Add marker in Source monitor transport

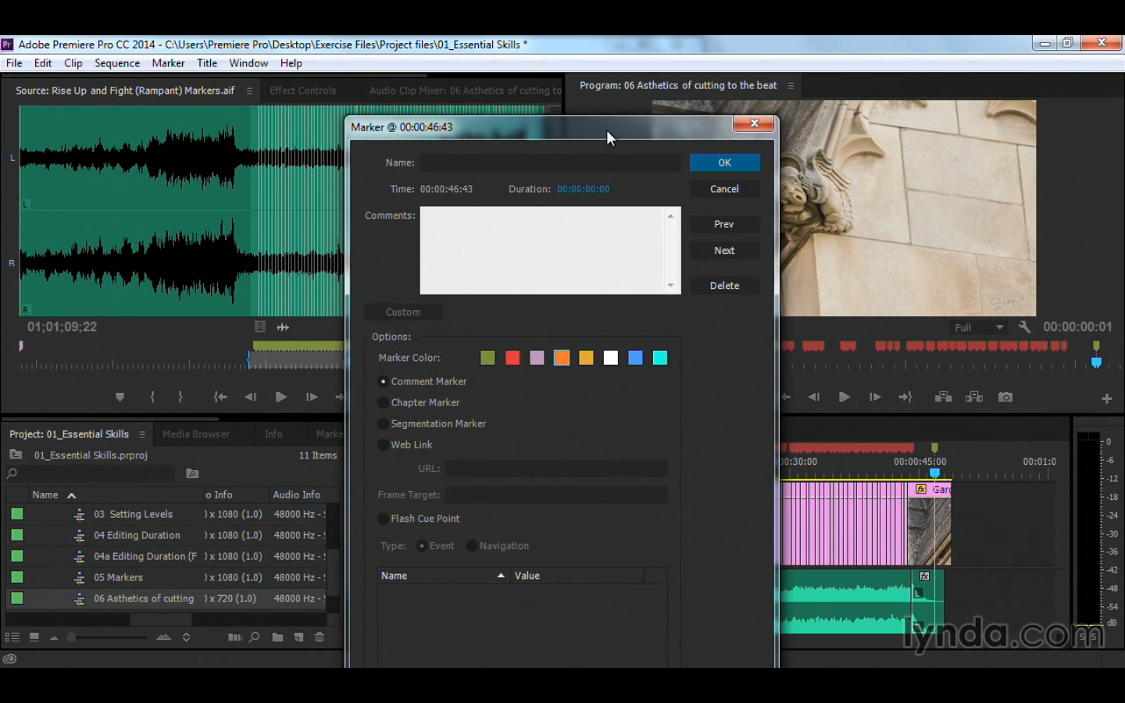[120, 397]
